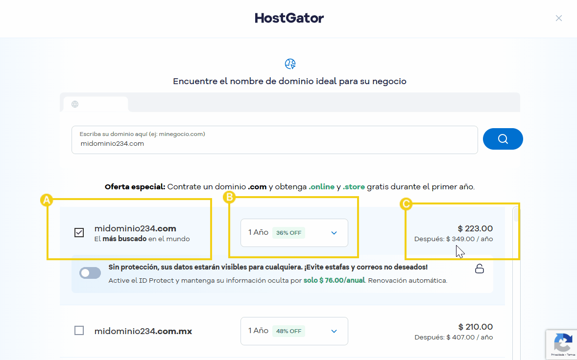This screenshot has width=577, height=360.
Task: Uncheck the midominio234.com checkbox
Action: [79, 232]
